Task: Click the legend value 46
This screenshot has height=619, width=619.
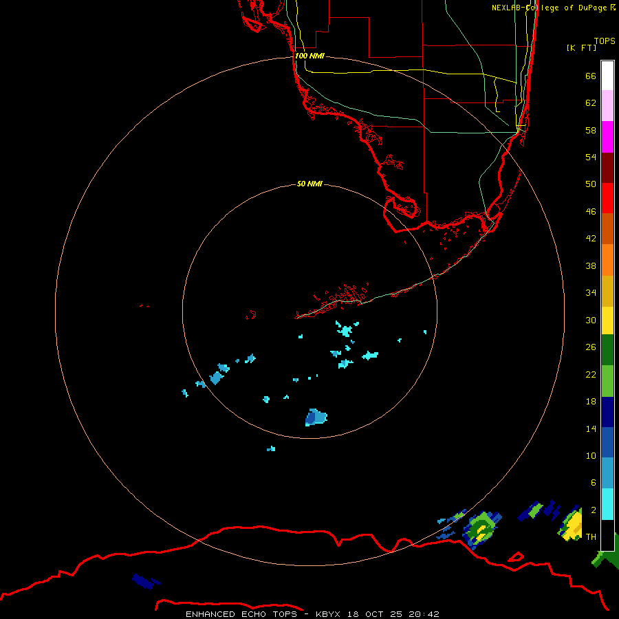Action: point(591,212)
